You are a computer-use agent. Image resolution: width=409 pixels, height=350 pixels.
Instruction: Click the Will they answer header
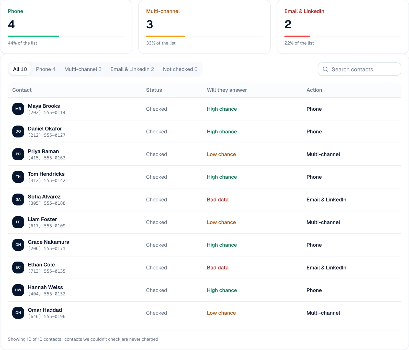(227, 90)
